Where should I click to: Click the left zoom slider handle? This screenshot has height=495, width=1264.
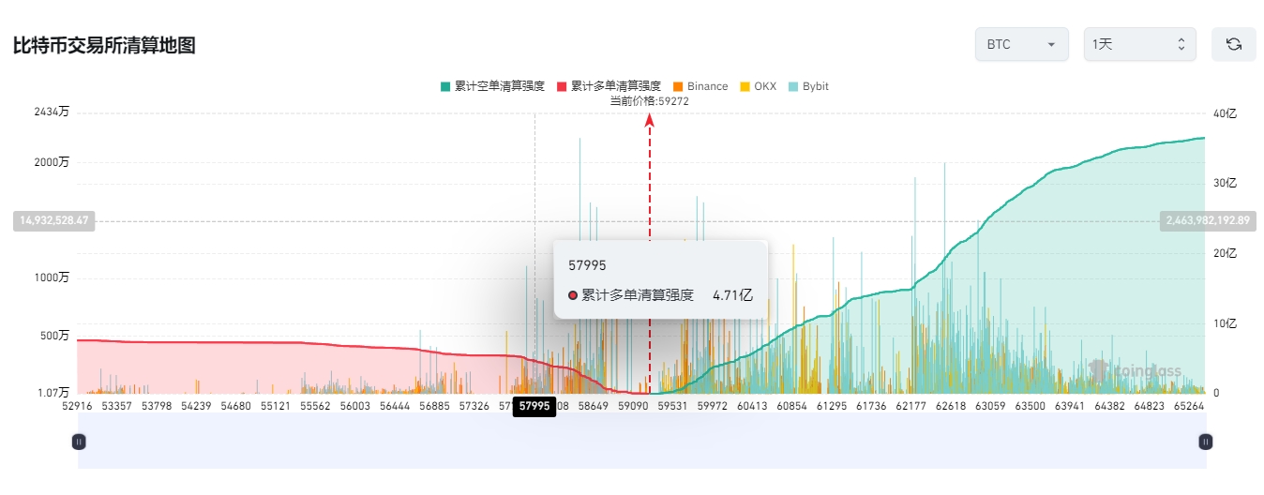(x=79, y=441)
